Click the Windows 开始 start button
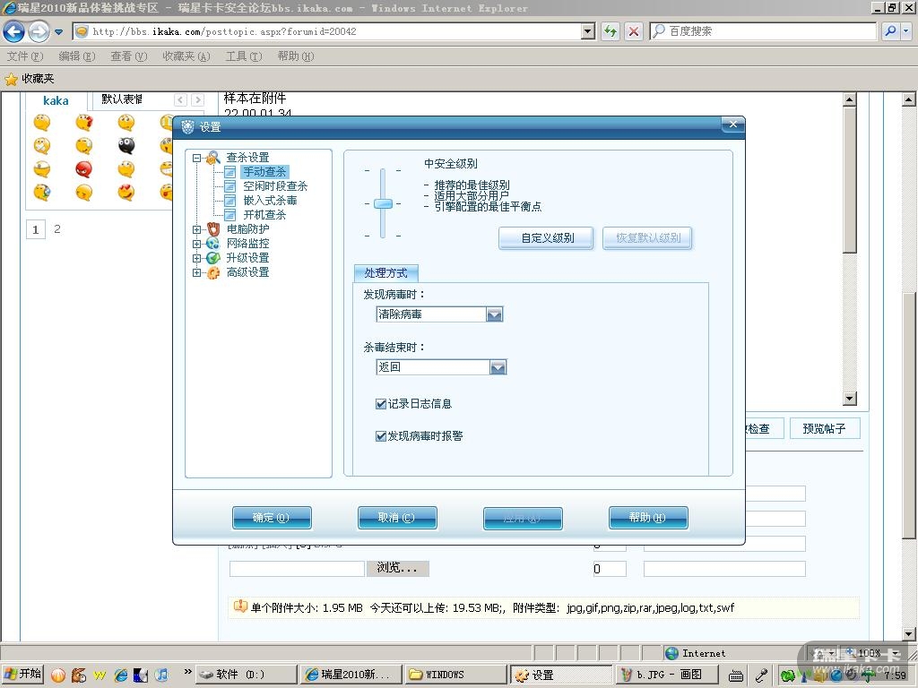918x688 pixels. click(x=22, y=675)
